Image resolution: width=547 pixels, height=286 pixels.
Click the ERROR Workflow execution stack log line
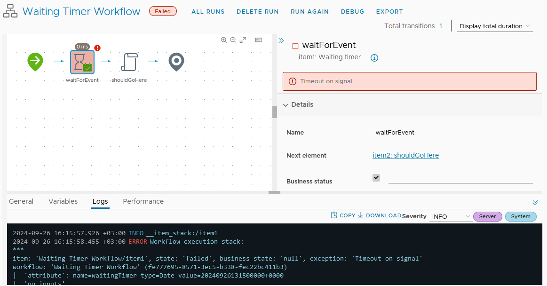[x=128, y=242]
